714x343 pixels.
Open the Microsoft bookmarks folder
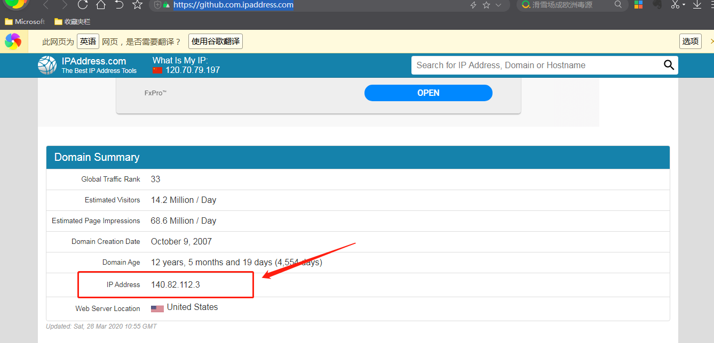25,22
